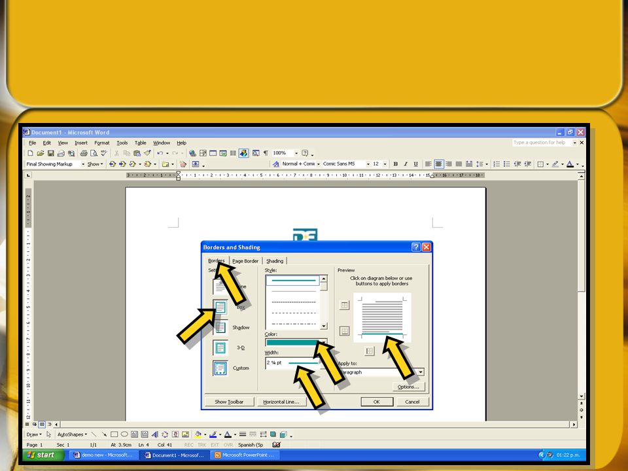Click the Font Color icon in formatting toolbar
The width and height of the screenshot is (628, 471).
point(570,164)
